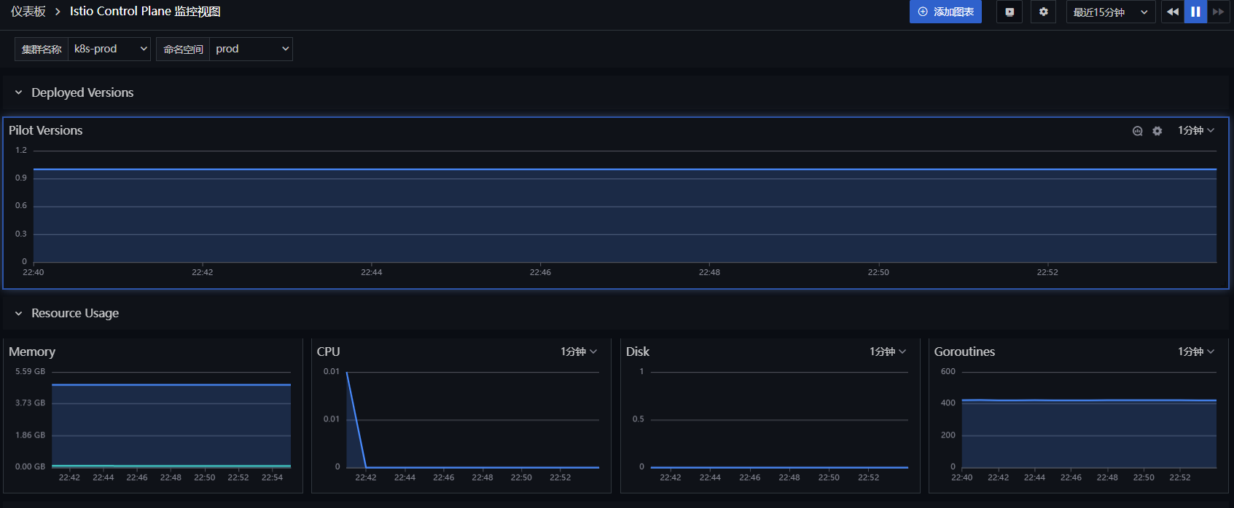
Task: Collapse the Resource Usage section
Action: pos(18,313)
